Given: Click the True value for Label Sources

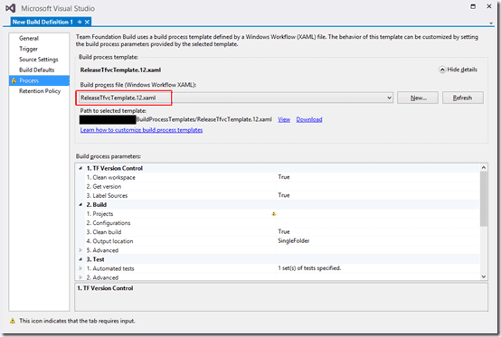Looking at the screenshot, I should (x=284, y=195).
